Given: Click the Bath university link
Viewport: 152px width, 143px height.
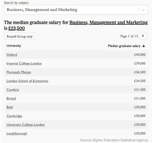Looking at the screenshot, I should 10,107.
